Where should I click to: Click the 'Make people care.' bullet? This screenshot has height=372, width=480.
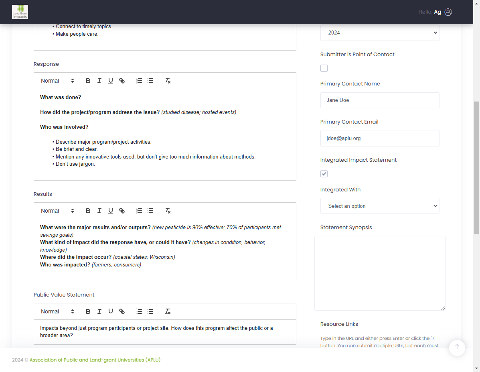click(x=77, y=34)
